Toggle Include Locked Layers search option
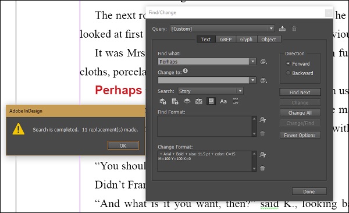 point(163,101)
